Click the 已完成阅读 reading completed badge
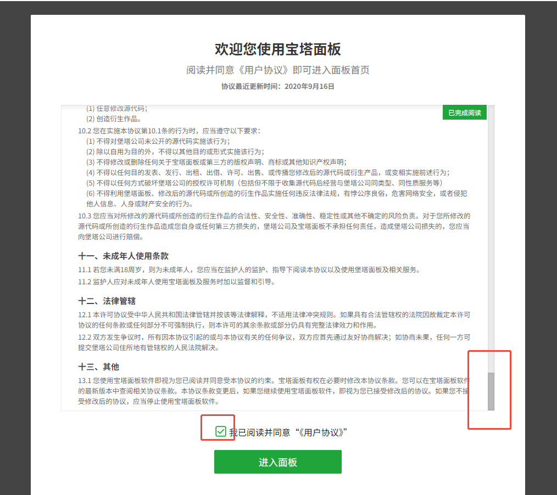 (x=465, y=113)
